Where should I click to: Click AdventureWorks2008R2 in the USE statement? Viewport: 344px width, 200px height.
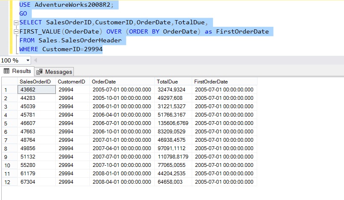pos(73,5)
